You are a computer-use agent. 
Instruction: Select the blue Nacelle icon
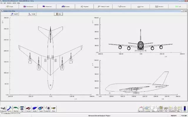pos(35,109)
